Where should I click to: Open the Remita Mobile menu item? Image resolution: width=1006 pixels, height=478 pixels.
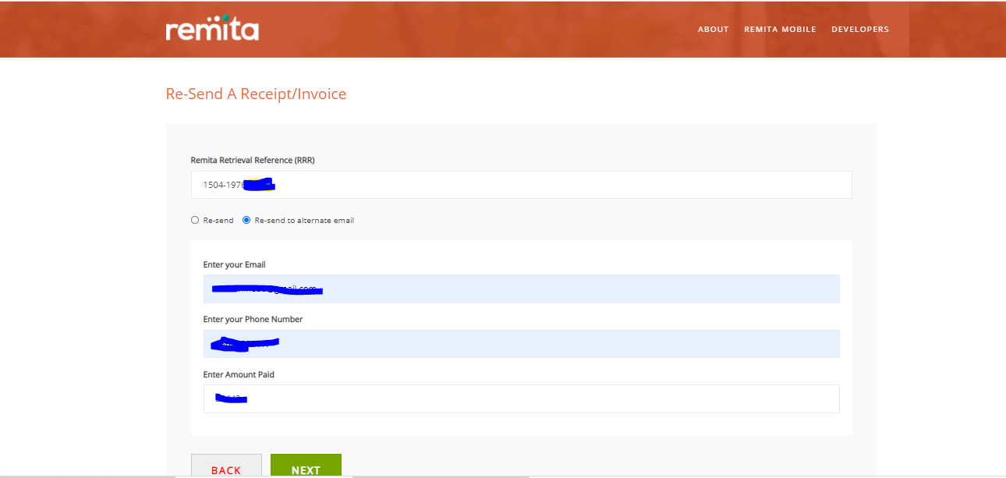pos(780,30)
